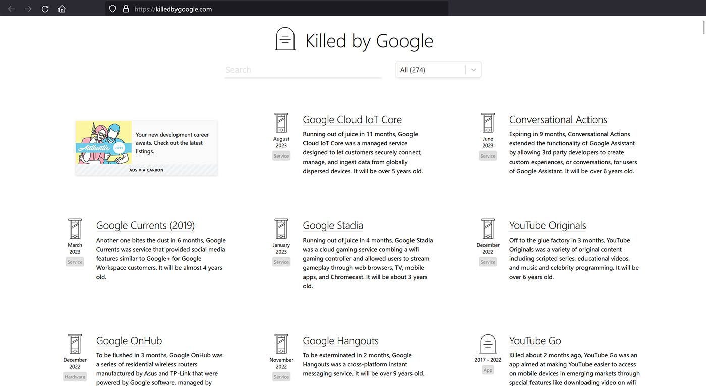Screen dimensions: 706x389
Task: Go forward using the browser forward arrow
Action: point(28,9)
